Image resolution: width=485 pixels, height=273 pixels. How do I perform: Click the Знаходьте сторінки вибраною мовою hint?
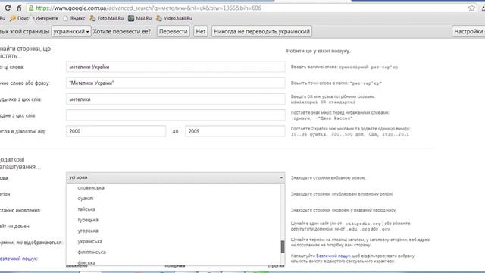(328, 178)
